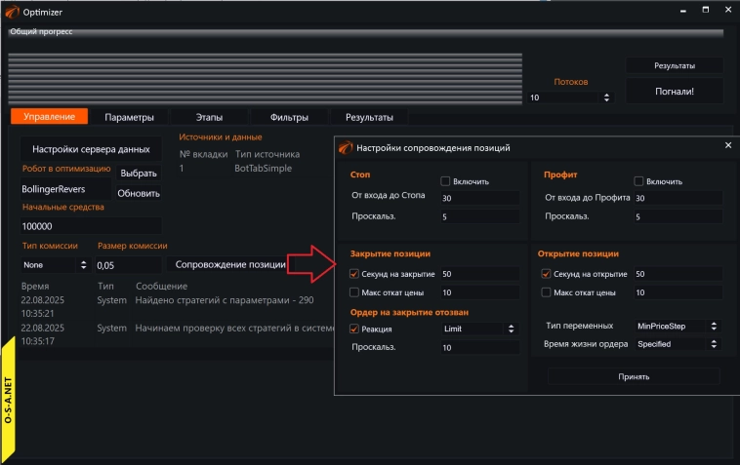Click the Общий прогресс progress bar
Screen dimensions: 740x465
tap(366, 32)
